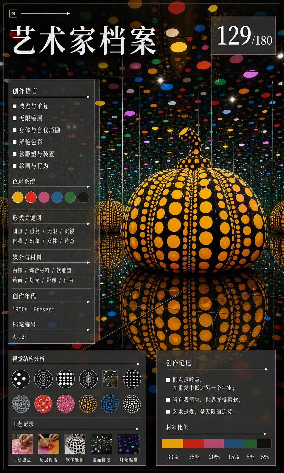Select the concentric rings pattern icon
Viewport: 284px width, 473px height.
point(43,379)
